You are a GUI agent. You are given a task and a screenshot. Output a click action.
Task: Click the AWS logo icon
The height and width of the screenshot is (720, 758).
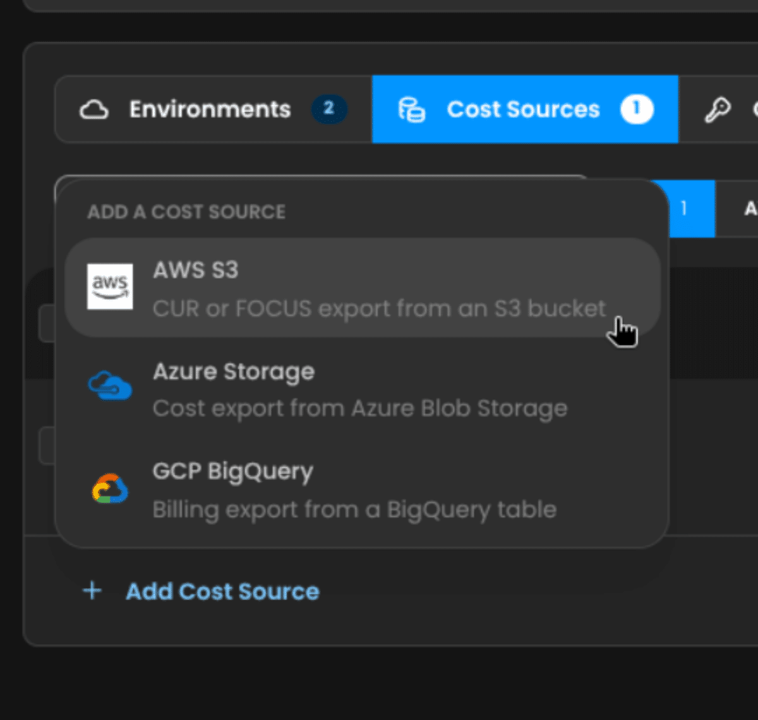point(110,287)
